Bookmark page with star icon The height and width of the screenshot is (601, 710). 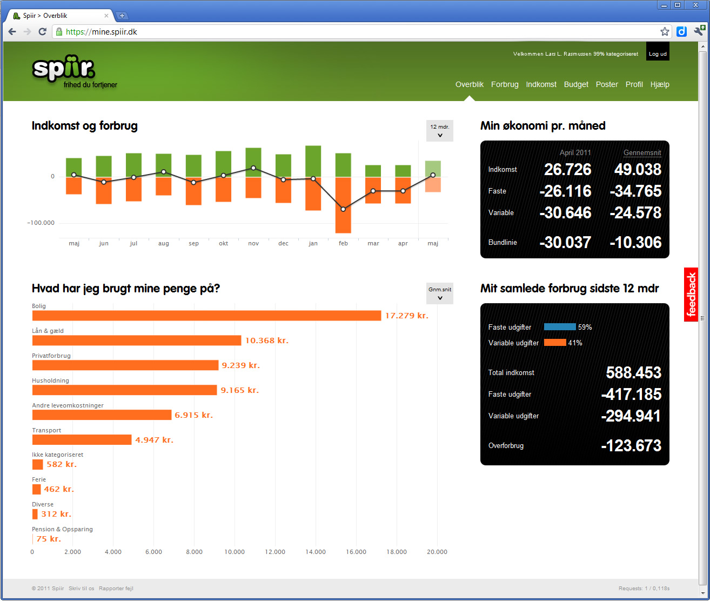pyautogui.click(x=665, y=32)
